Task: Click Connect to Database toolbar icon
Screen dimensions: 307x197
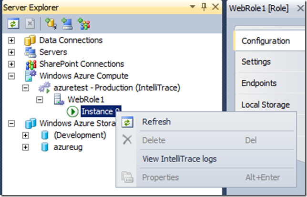Action: [x=51, y=23]
